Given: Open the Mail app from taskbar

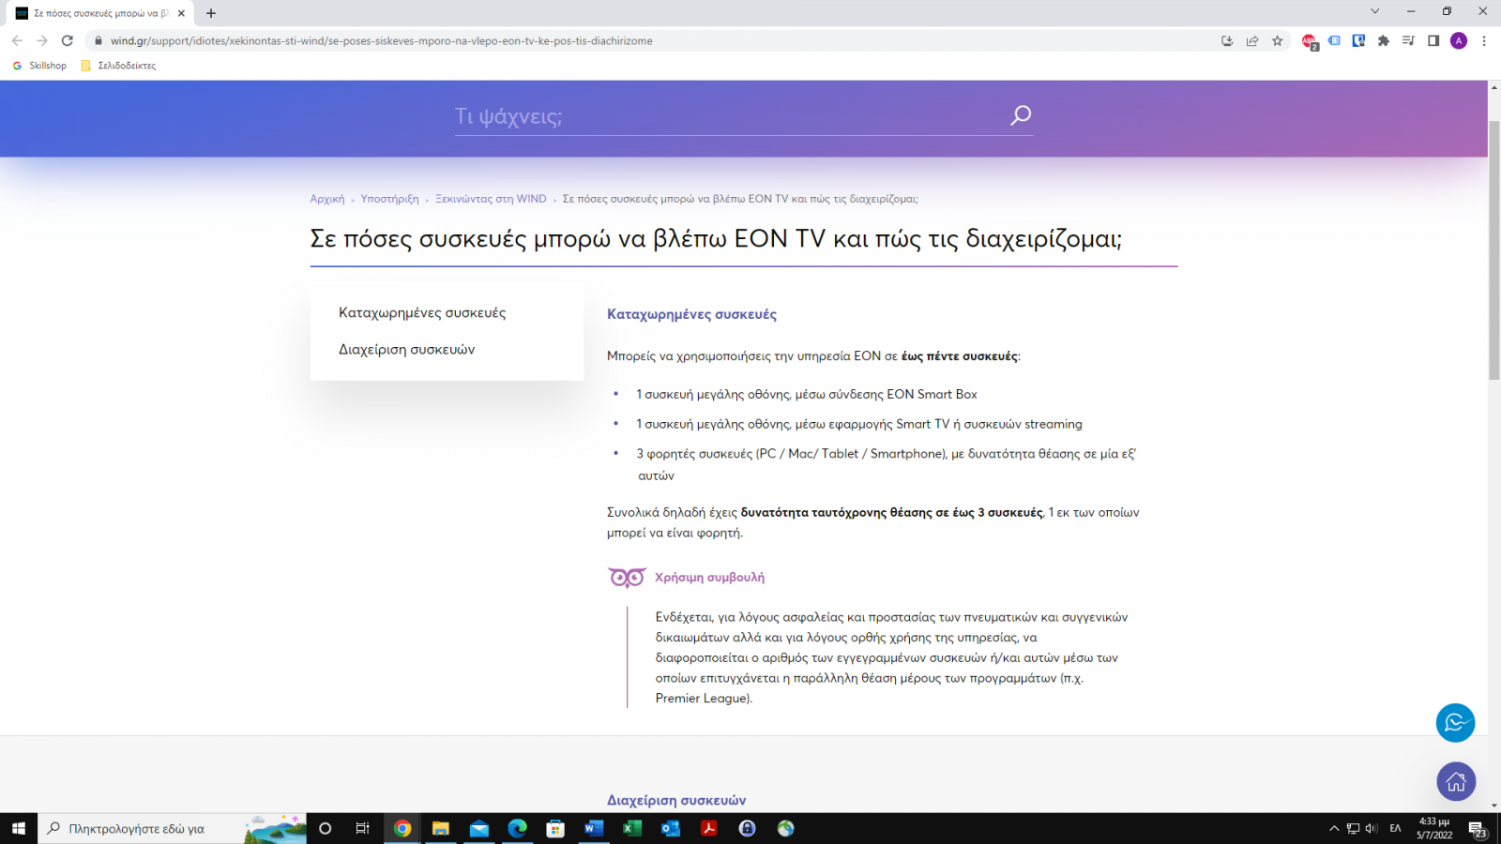Looking at the screenshot, I should [478, 828].
